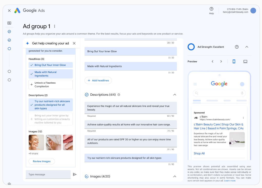Open Help via the question mark icon
Screen dimensions: 262x188
pos(211,9)
